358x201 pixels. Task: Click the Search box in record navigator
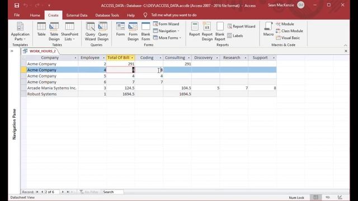click(113, 192)
